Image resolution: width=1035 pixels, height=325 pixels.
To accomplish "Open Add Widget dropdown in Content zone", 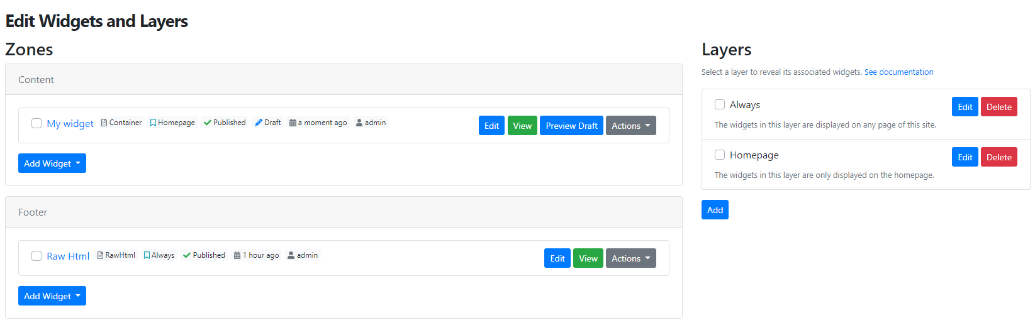I will coord(52,163).
